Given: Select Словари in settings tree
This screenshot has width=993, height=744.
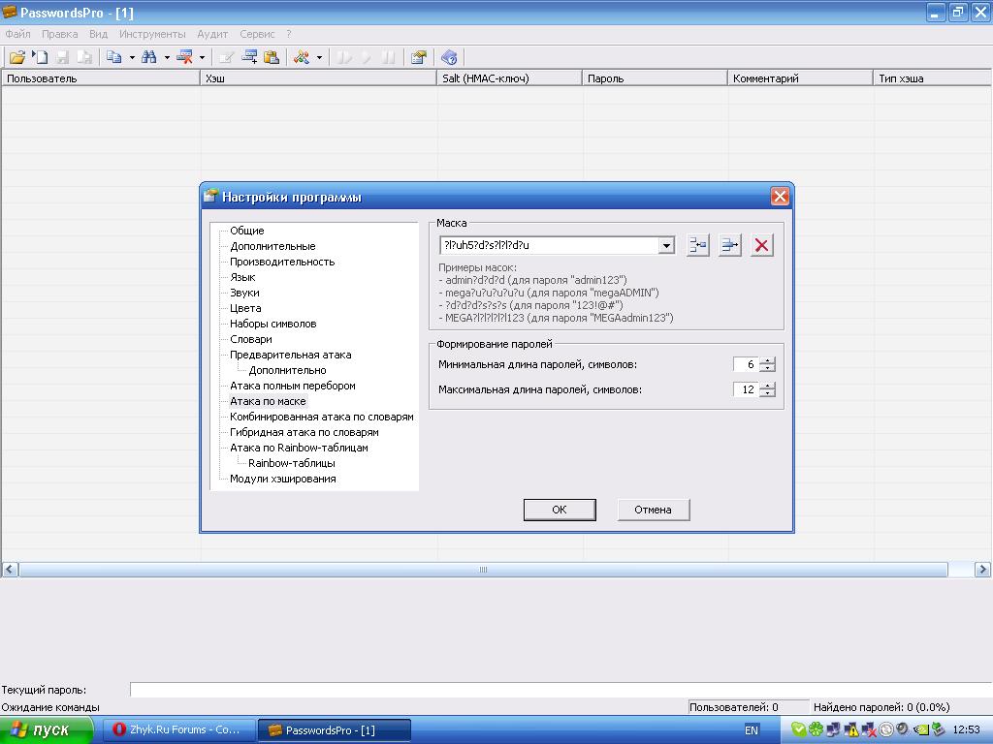Looking at the screenshot, I should tap(251, 339).
